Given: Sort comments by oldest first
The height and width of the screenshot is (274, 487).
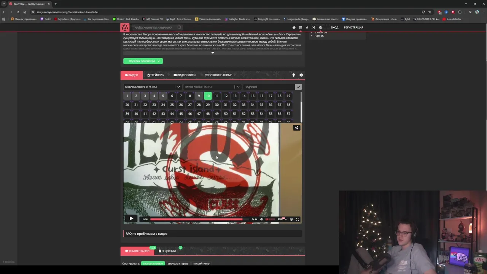Looking at the screenshot, I should coord(178,263).
